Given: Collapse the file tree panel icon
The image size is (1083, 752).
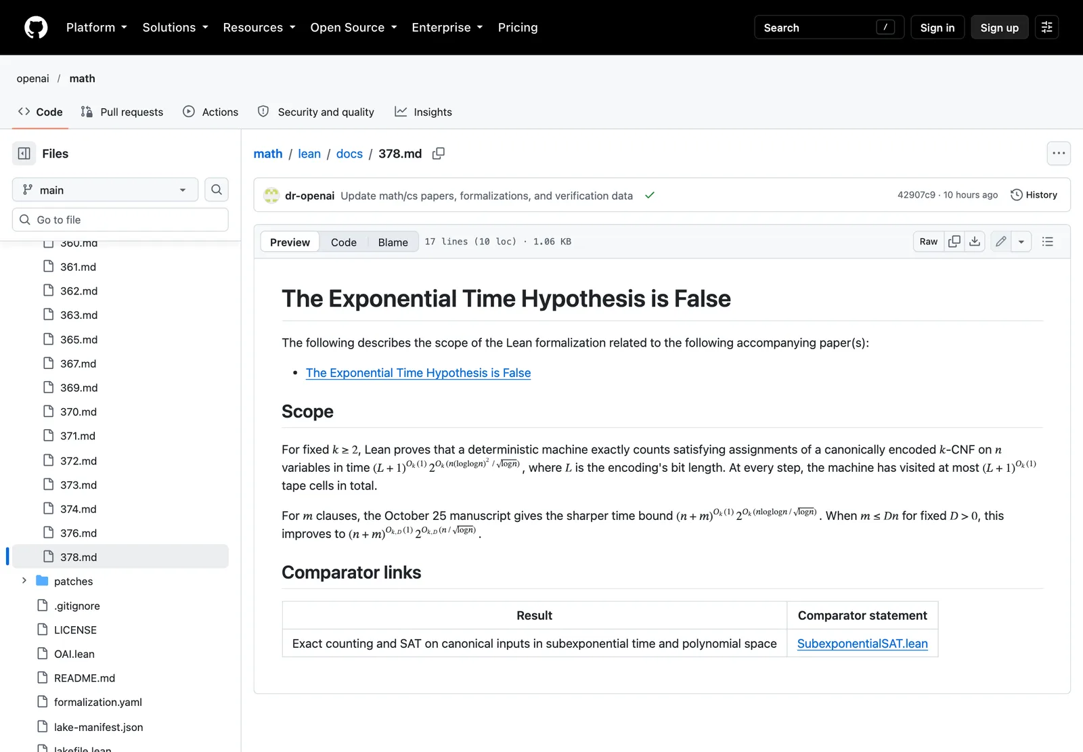Looking at the screenshot, I should [x=24, y=154].
